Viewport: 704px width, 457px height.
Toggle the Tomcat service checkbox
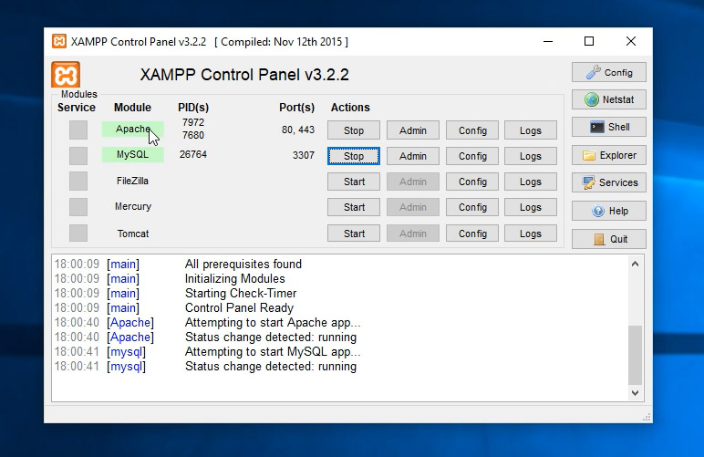[78, 234]
